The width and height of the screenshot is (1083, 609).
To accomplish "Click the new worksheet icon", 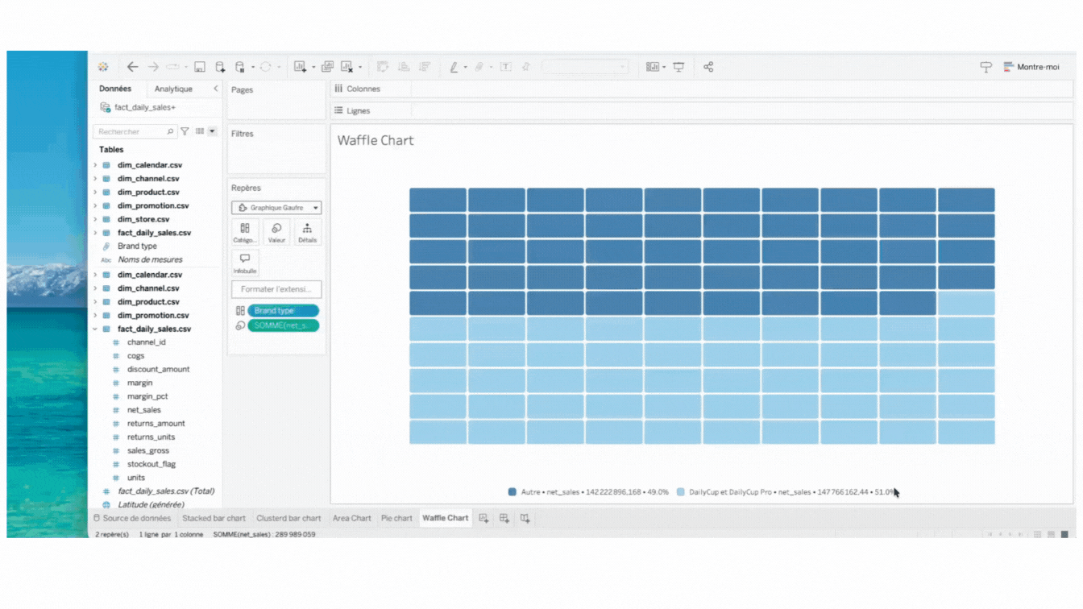I will click(x=483, y=518).
